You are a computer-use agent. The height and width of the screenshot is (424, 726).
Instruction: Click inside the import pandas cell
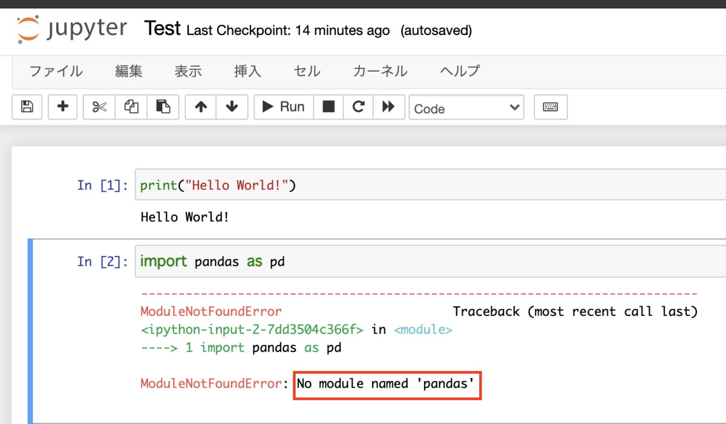tap(430, 262)
